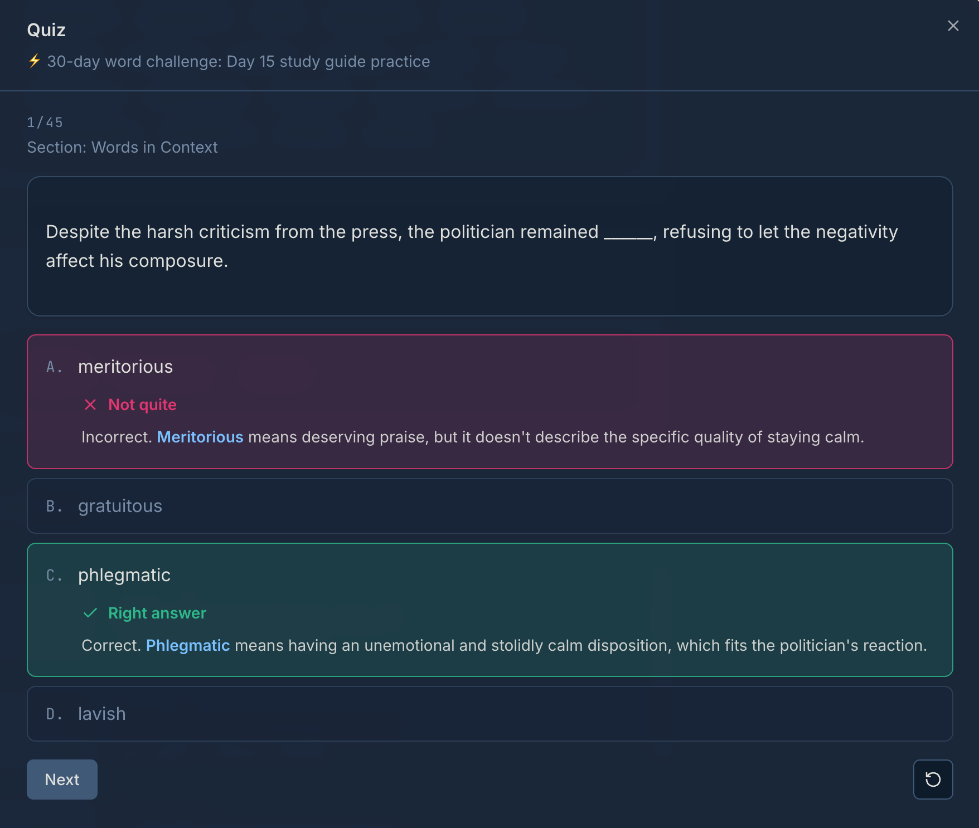Image resolution: width=979 pixels, height=828 pixels.
Task: Select option D, lavish
Action: point(101,714)
